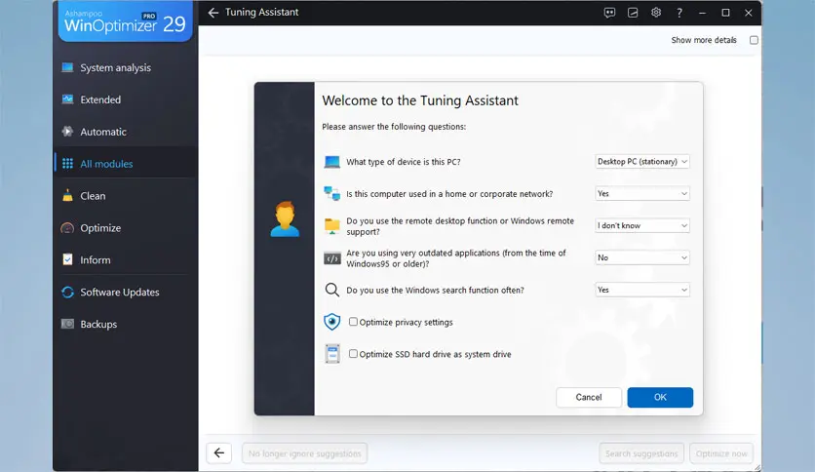Click the code icon for outdated applications
The height and width of the screenshot is (472, 815).
point(332,258)
